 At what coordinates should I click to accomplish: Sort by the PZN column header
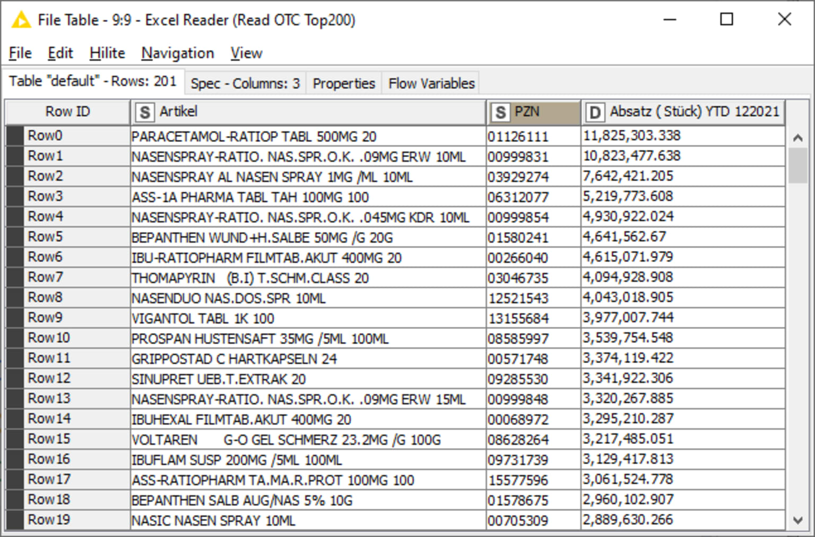(533, 112)
